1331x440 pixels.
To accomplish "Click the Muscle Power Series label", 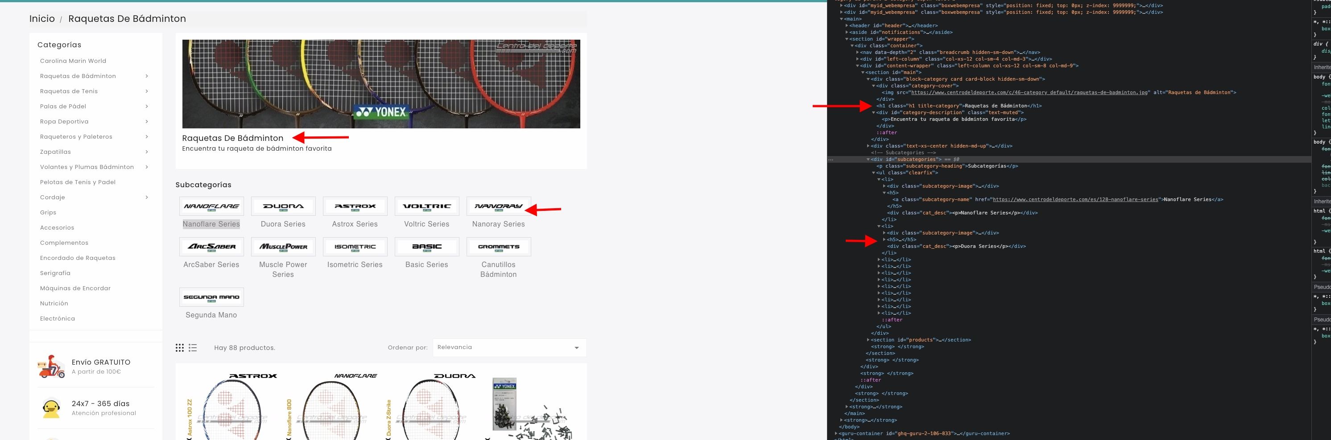I will coord(283,270).
